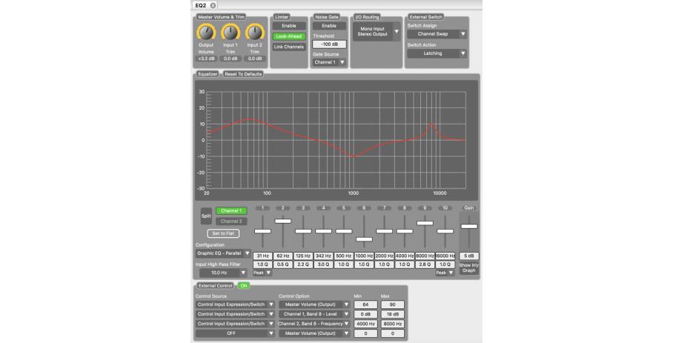Close the EQ2 tab with its X icon
The image size is (673, 343).
[x=213, y=5]
